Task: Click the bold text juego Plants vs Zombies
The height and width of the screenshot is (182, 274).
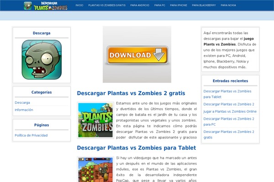Action: point(229,41)
